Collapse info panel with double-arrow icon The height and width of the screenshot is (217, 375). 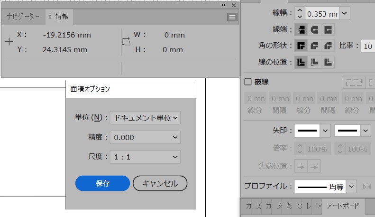[223, 5]
